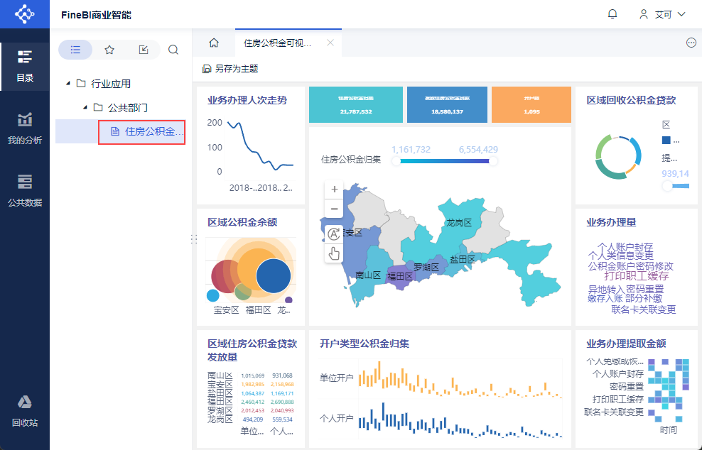Click 另存为主题 save as theme button
The height and width of the screenshot is (450, 702).
(x=230, y=69)
